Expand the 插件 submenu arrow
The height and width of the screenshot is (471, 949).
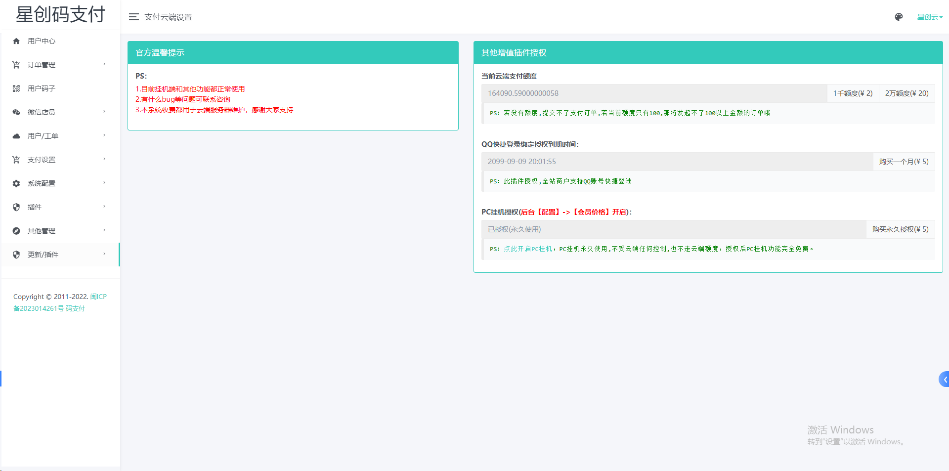click(104, 207)
